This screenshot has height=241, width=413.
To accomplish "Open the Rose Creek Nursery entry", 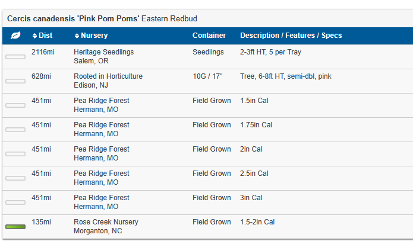I will coord(106,222).
